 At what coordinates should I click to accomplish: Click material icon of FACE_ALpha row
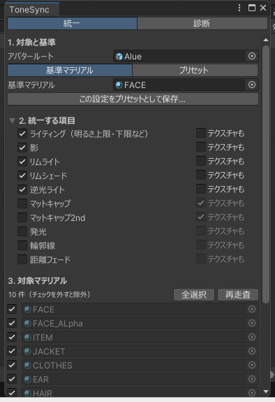click(x=28, y=323)
